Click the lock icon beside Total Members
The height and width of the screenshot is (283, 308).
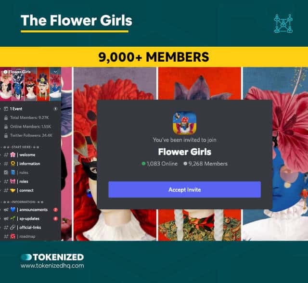tap(6, 117)
